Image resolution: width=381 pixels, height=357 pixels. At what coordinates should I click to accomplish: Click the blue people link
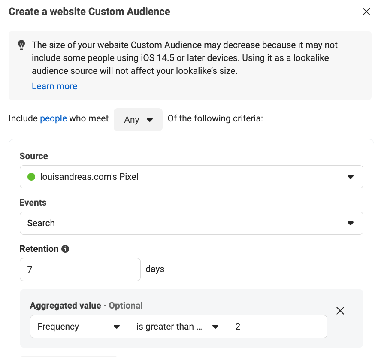(x=53, y=118)
